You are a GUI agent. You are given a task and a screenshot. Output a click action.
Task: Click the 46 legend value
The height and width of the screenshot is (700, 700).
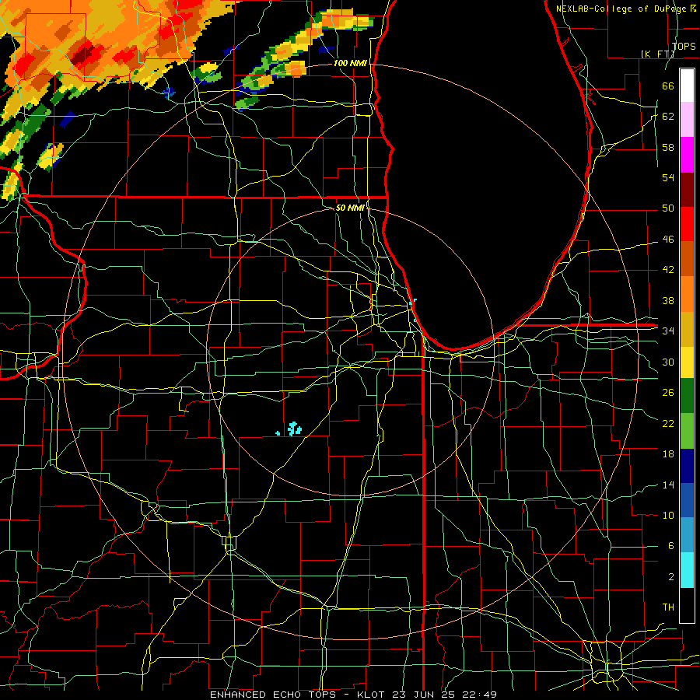(668, 240)
